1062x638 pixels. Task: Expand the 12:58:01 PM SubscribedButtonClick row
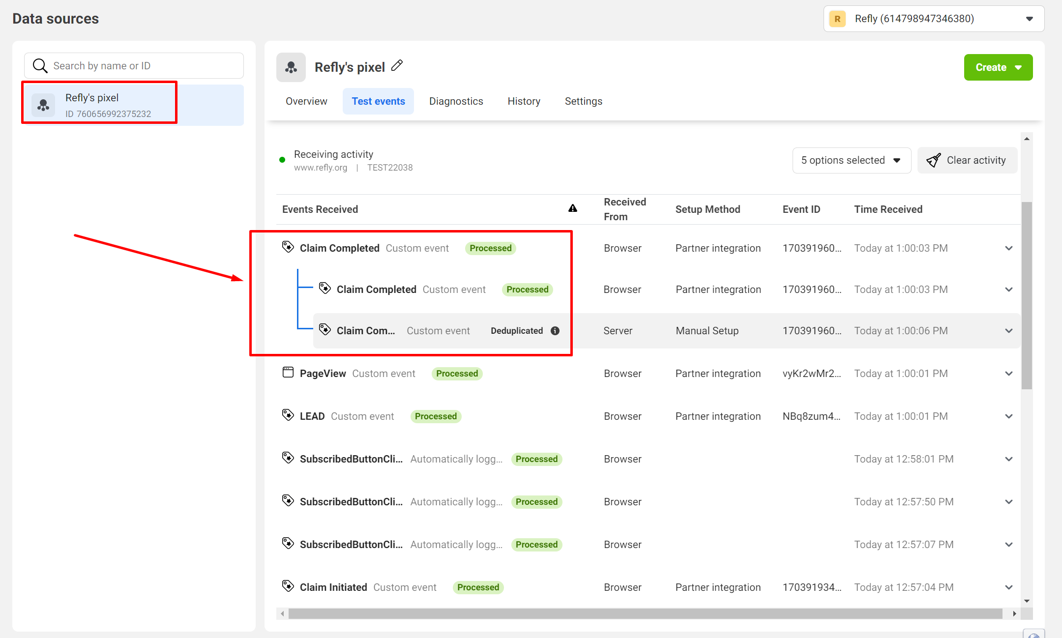pyautogui.click(x=1009, y=459)
